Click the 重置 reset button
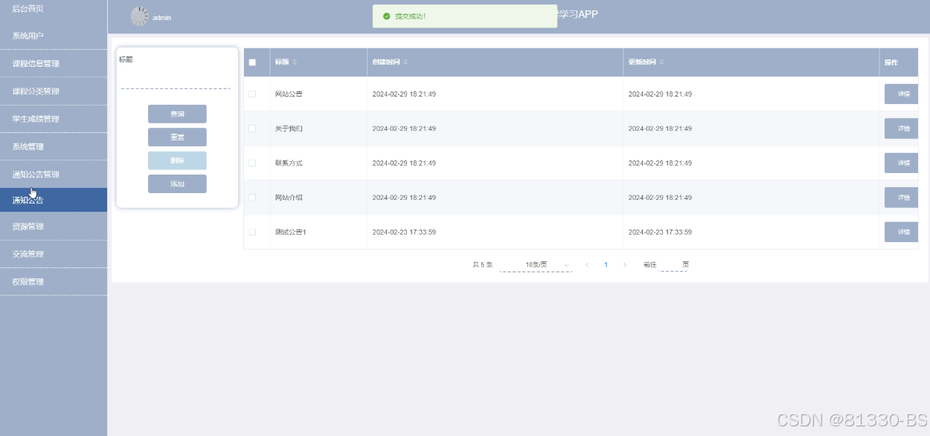The image size is (930, 436). click(177, 137)
